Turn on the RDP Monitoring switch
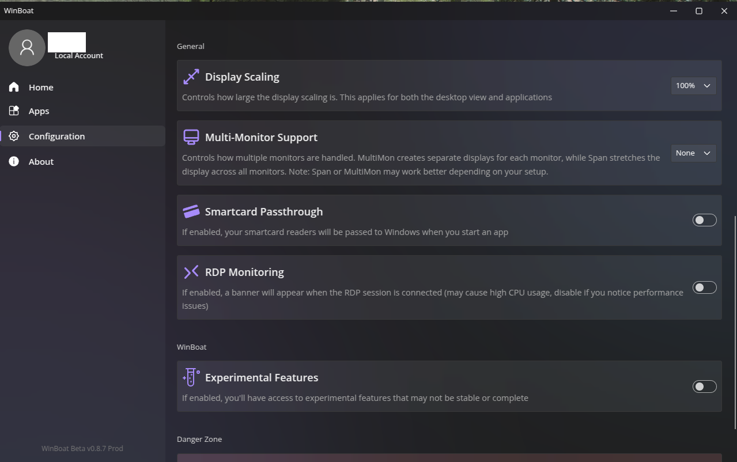Image resolution: width=737 pixels, height=462 pixels. [x=704, y=287]
